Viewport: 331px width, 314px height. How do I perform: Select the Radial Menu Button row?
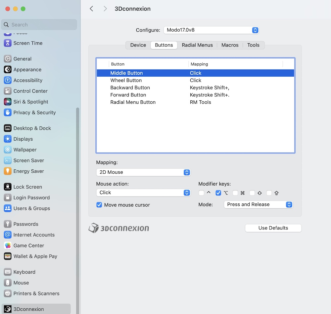195,102
